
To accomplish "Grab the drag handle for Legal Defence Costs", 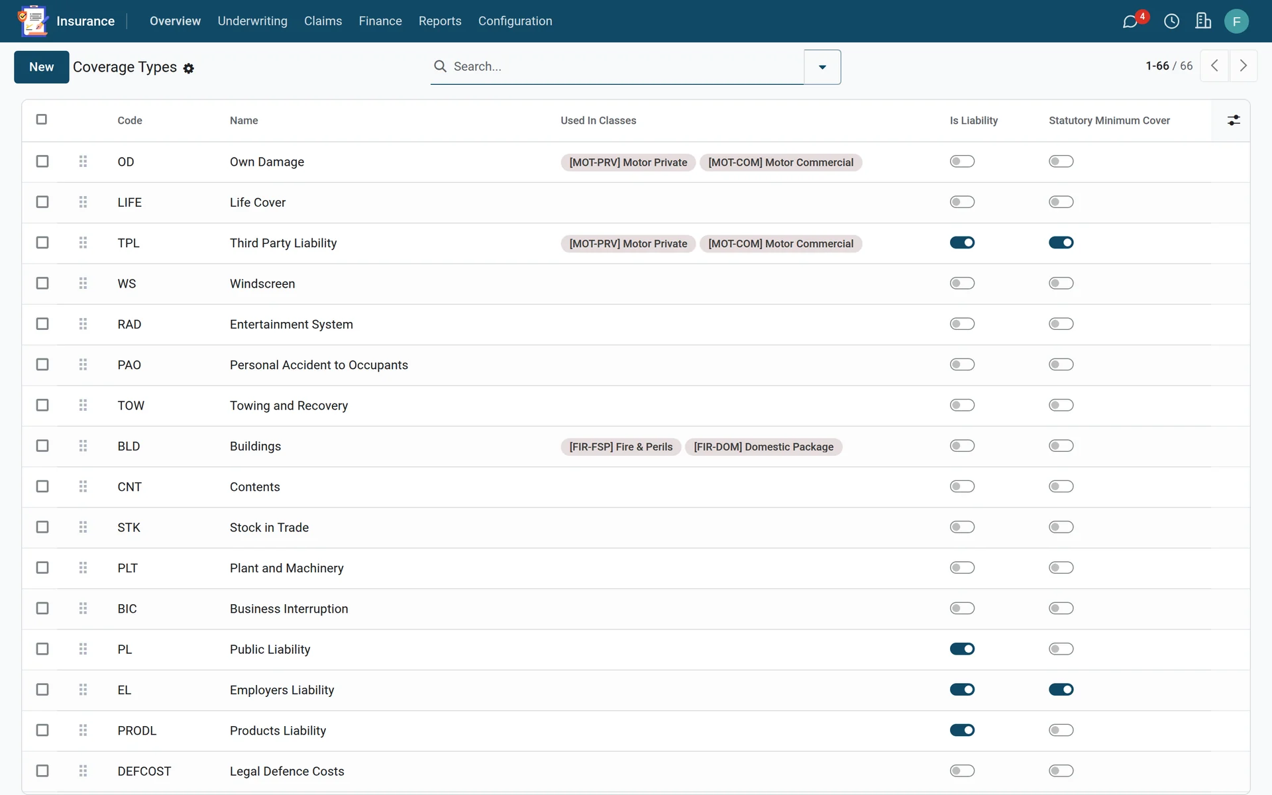I will pyautogui.click(x=83, y=771).
